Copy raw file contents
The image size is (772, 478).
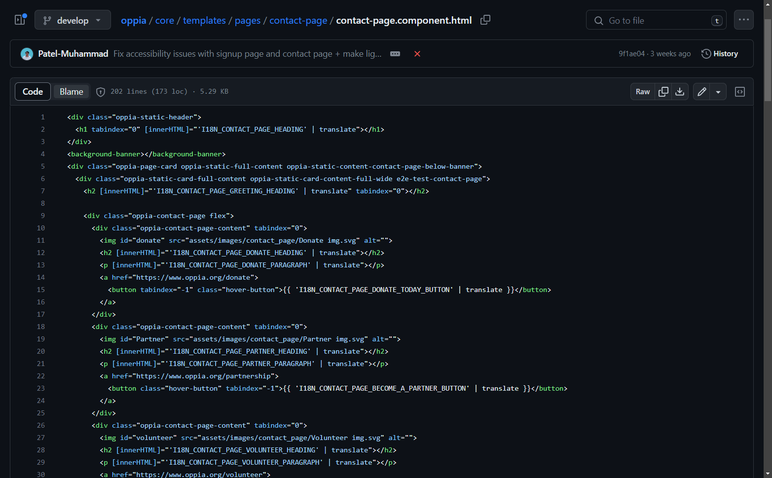click(663, 92)
